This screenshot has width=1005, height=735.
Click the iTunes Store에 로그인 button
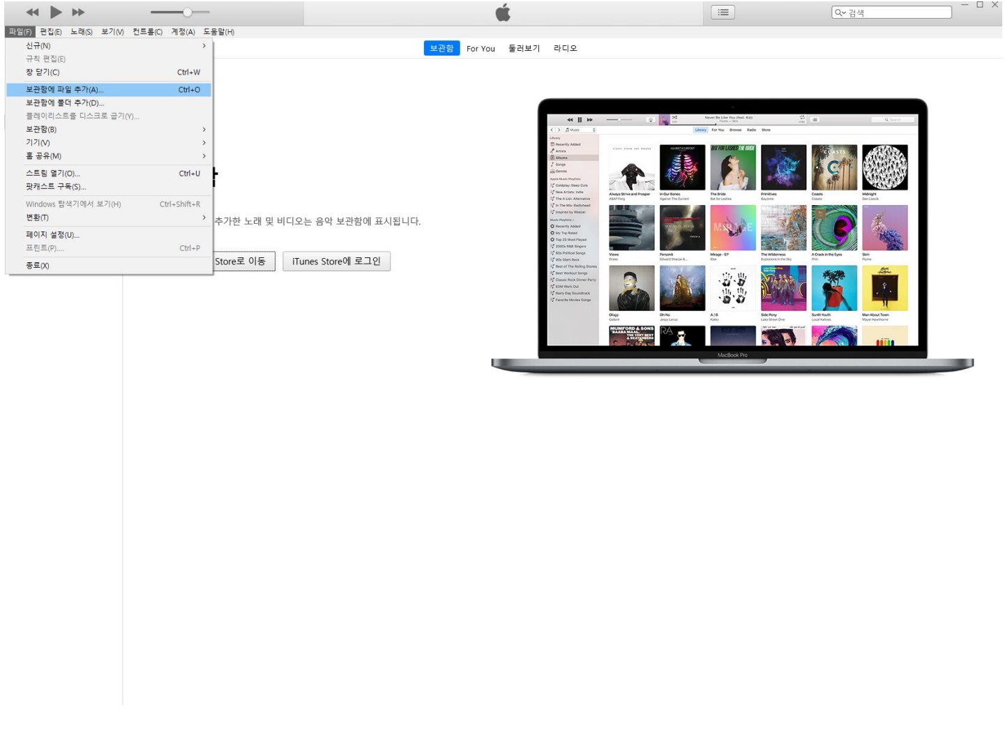tap(336, 262)
